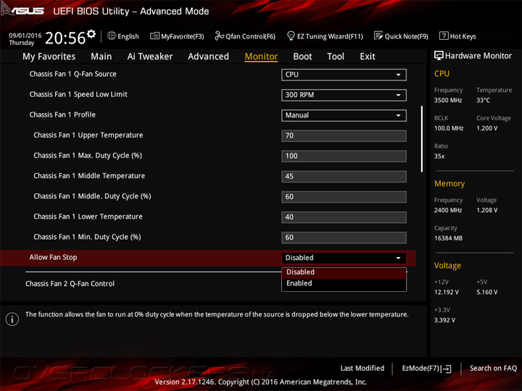Image resolution: width=522 pixels, height=391 pixels.
Task: Click the English language button
Action: 128,36
